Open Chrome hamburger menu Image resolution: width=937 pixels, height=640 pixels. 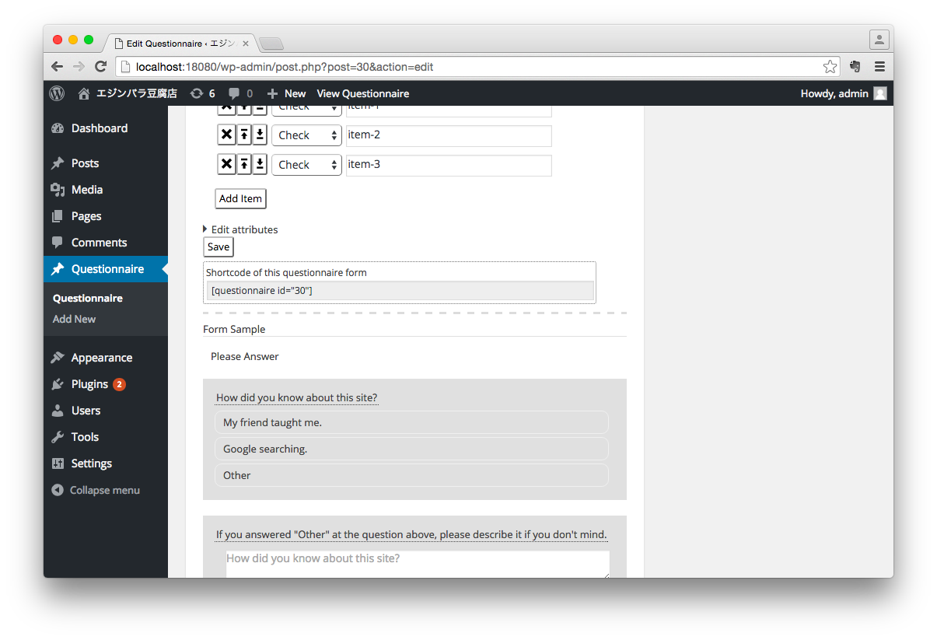pos(879,67)
